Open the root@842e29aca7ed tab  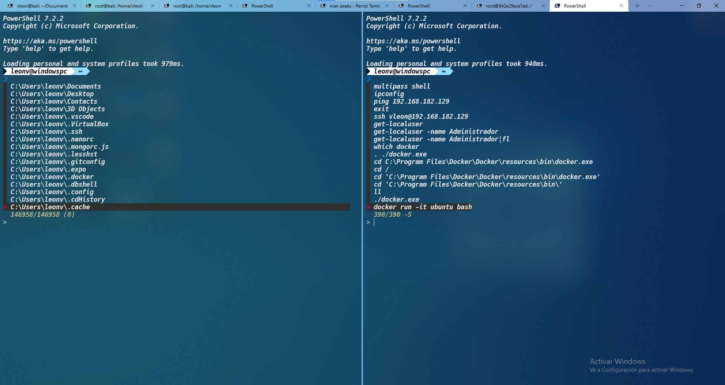(508, 6)
